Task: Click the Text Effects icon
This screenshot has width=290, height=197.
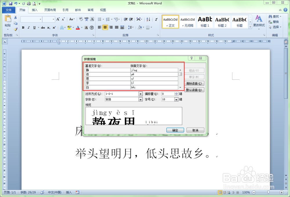Action: pos(62,28)
